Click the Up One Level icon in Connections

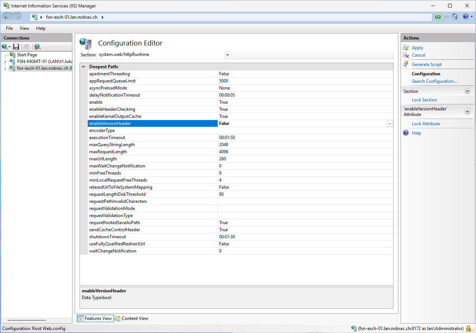[27, 47]
